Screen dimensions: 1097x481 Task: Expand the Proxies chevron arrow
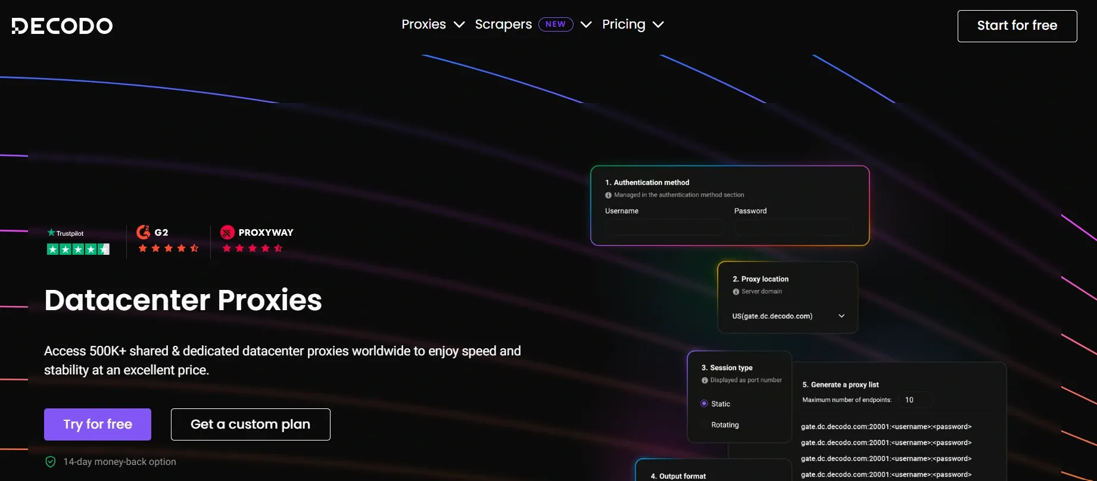tap(459, 24)
